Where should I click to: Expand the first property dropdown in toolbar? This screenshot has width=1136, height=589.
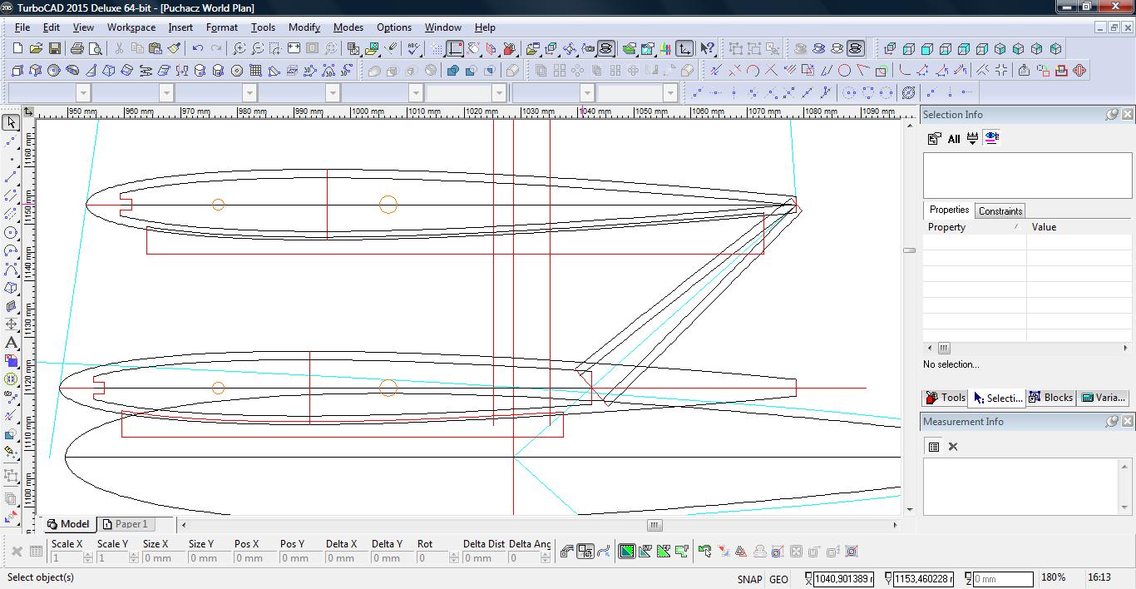pyautogui.click(x=83, y=92)
